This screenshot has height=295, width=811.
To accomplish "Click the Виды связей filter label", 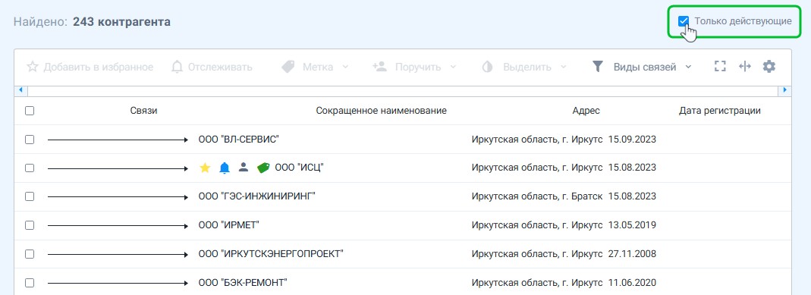I will [x=645, y=67].
